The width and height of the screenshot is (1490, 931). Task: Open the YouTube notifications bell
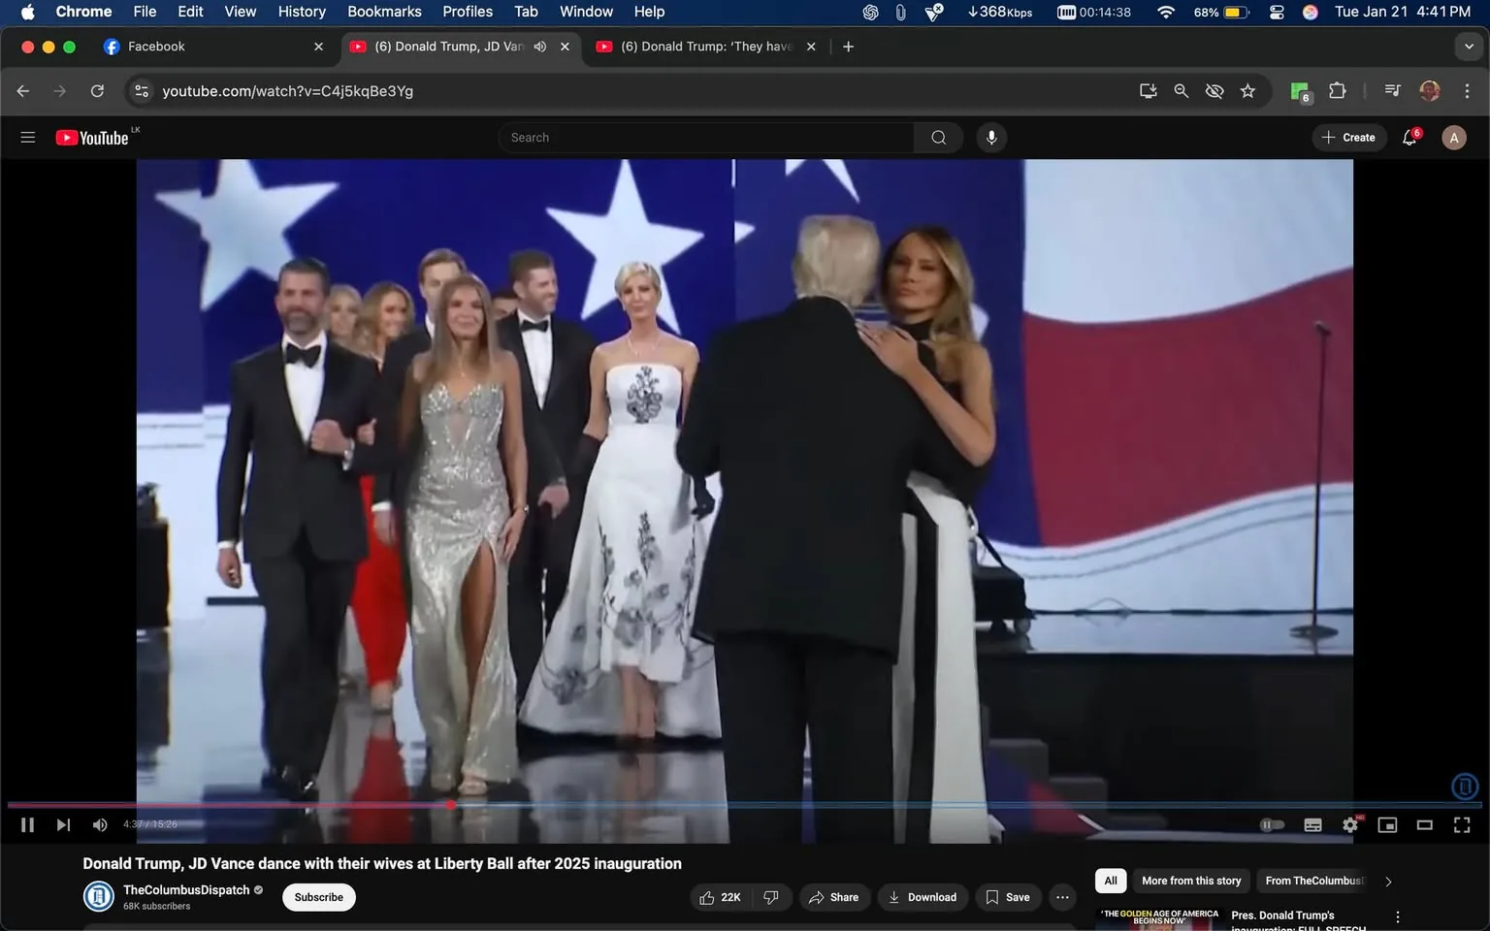(1409, 137)
